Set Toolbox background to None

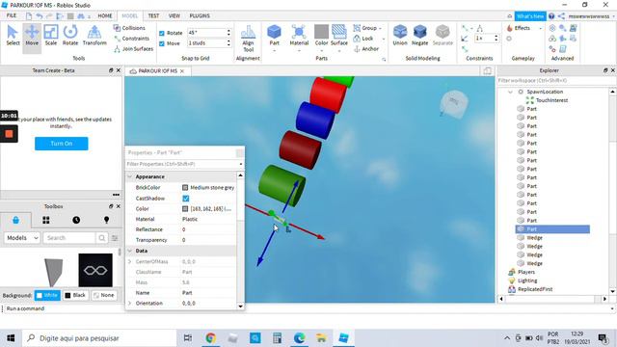(104, 295)
